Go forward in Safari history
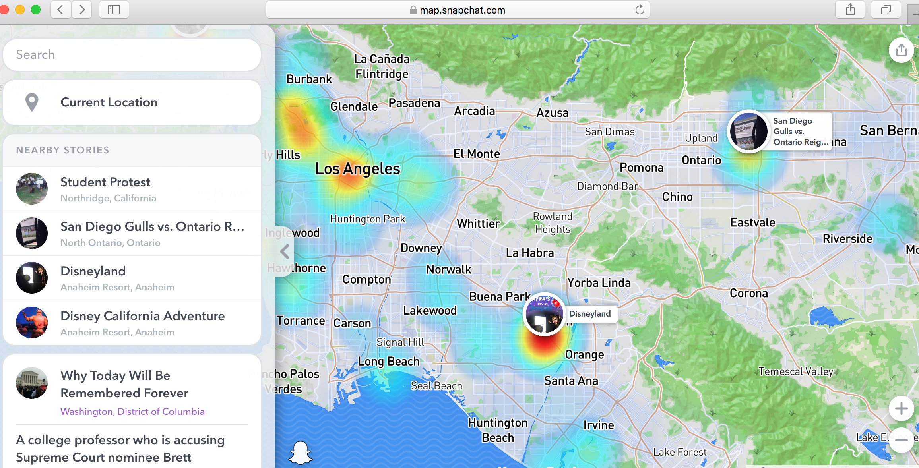Screen dimensions: 919x468 pos(82,10)
